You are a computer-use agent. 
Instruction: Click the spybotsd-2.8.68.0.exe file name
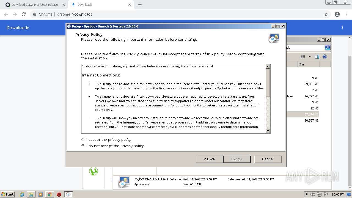tap(151, 179)
